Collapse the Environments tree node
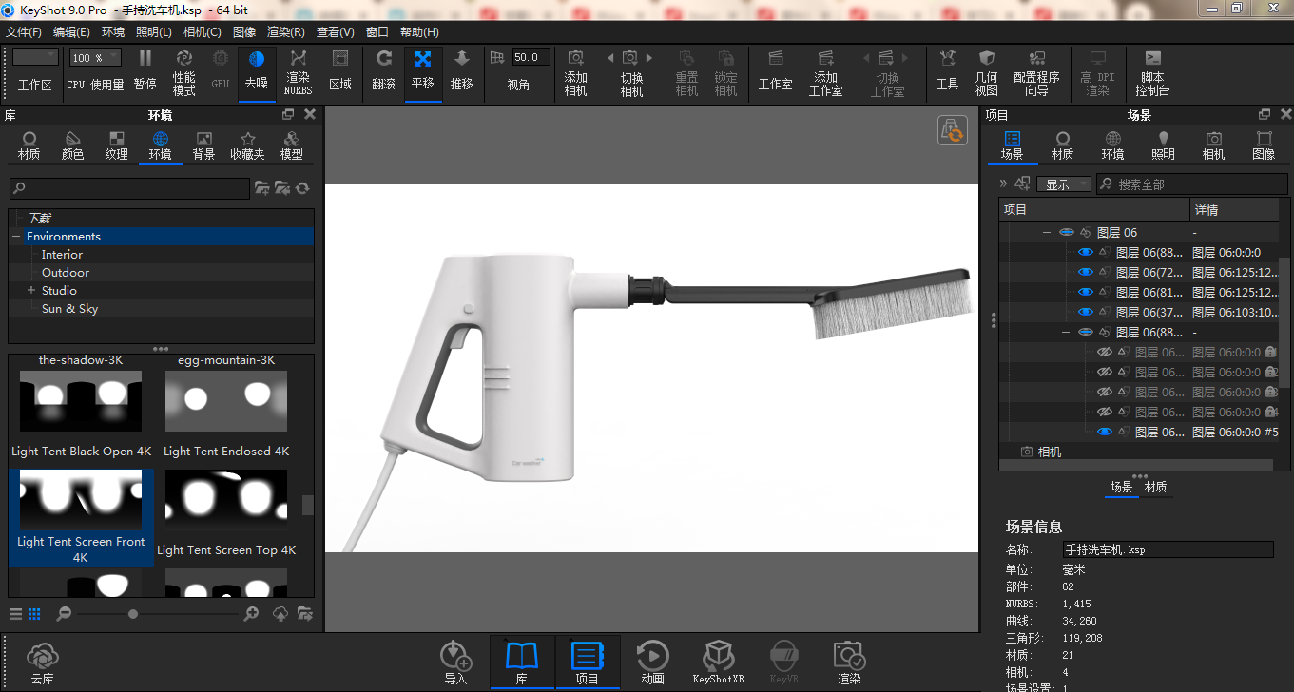The height and width of the screenshot is (692, 1294). 16,237
